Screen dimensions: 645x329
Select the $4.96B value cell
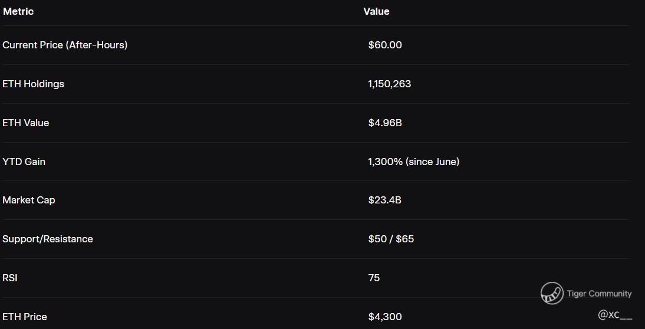click(x=385, y=123)
